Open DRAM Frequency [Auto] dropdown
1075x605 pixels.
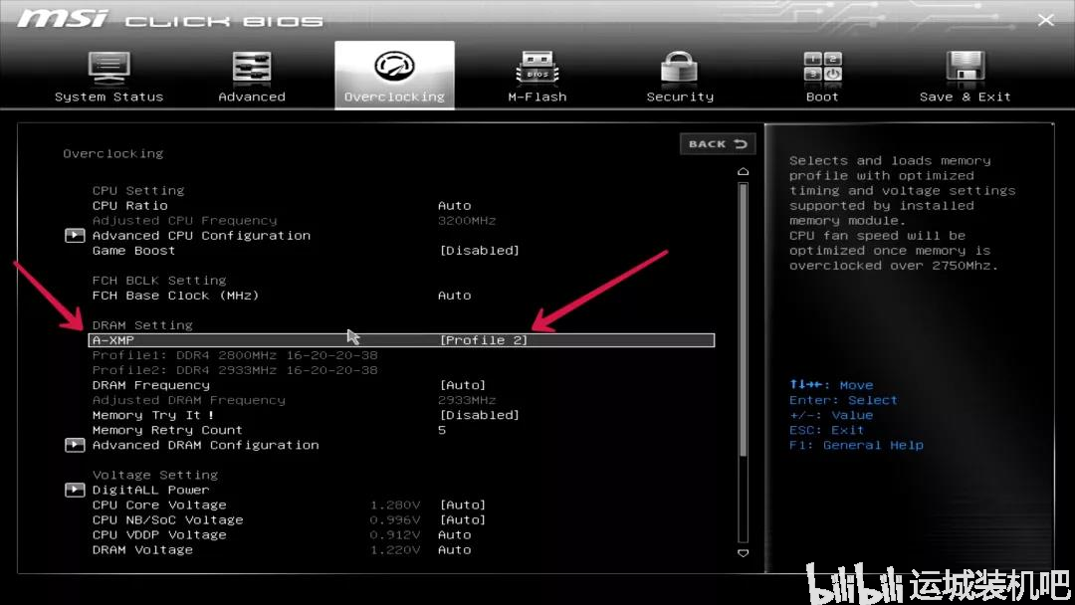[463, 385]
